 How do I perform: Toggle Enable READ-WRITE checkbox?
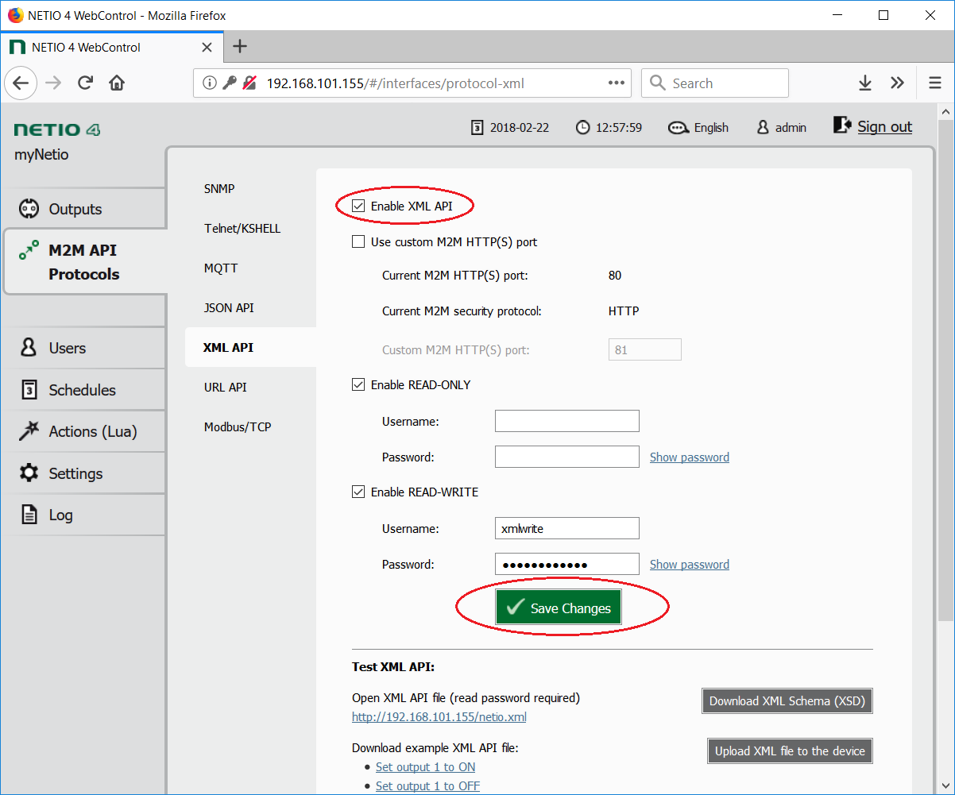coord(358,492)
